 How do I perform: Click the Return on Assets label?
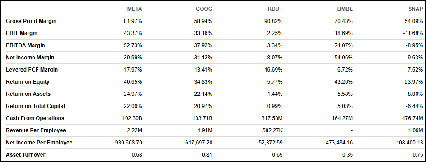[28, 94]
